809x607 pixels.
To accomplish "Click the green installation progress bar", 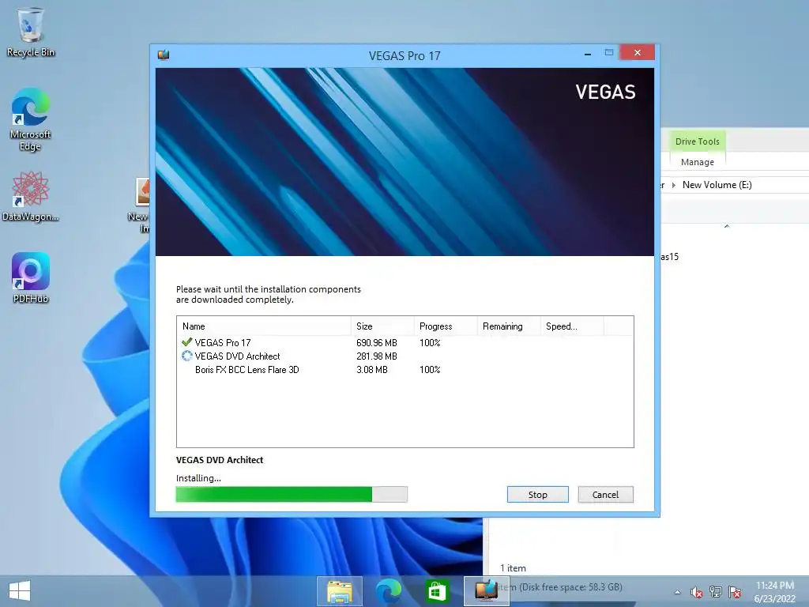I will pos(292,495).
